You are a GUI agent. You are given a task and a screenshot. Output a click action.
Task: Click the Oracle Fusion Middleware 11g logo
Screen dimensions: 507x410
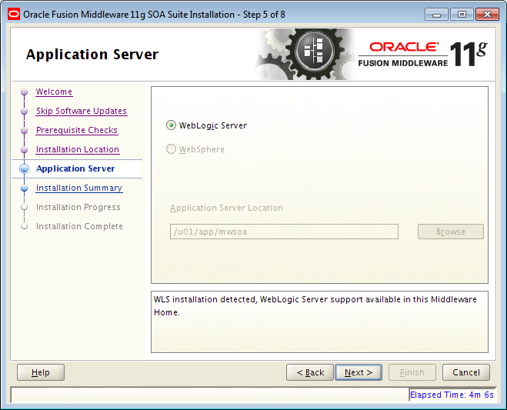pyautogui.click(x=422, y=55)
